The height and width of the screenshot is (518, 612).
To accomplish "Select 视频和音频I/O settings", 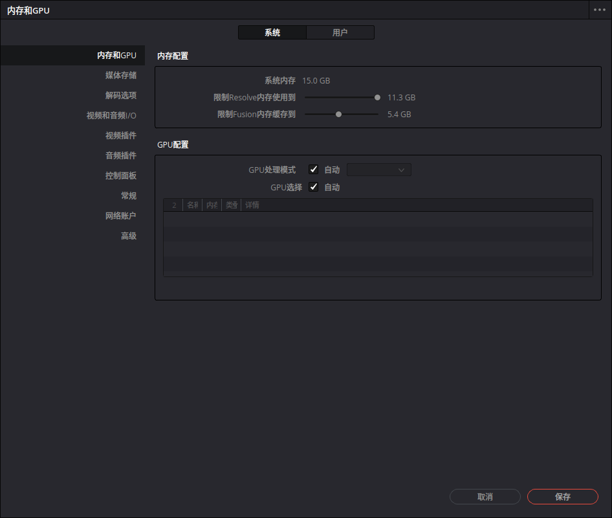I will pyautogui.click(x=117, y=115).
